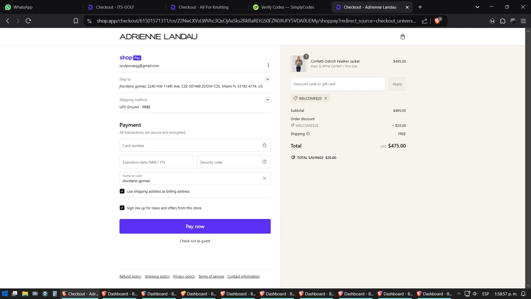Click the card number lock icon

coord(264,145)
